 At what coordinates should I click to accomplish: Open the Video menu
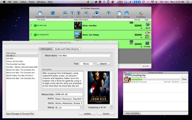tap(23, 2)
